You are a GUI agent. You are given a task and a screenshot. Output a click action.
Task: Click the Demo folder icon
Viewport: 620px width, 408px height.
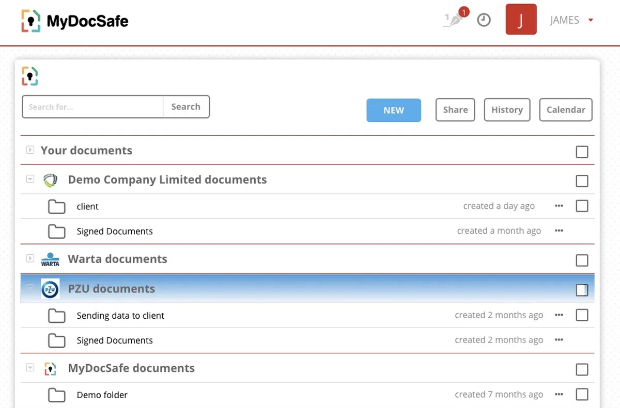coord(56,395)
